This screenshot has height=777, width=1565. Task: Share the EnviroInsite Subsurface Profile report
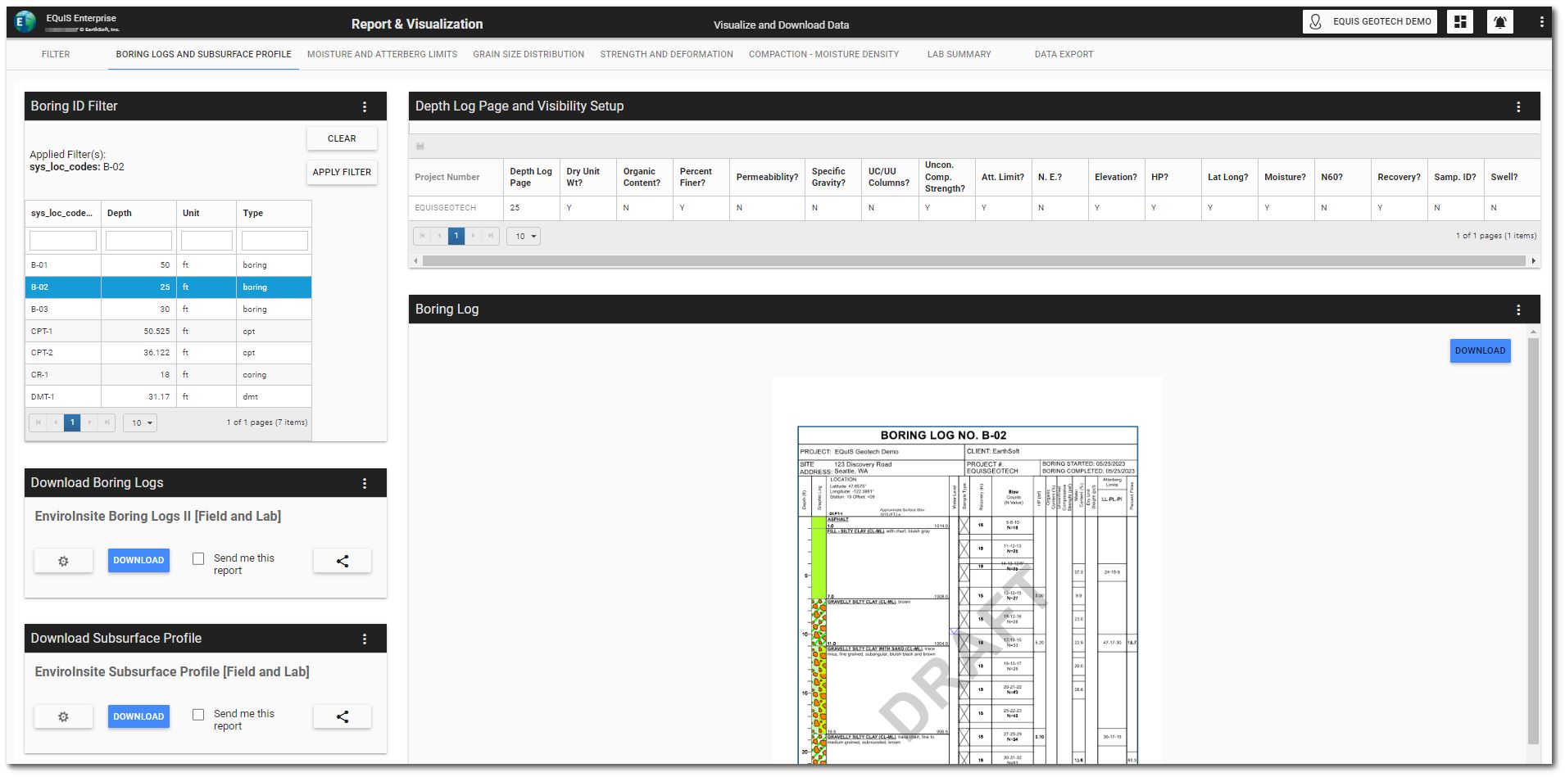click(x=342, y=716)
